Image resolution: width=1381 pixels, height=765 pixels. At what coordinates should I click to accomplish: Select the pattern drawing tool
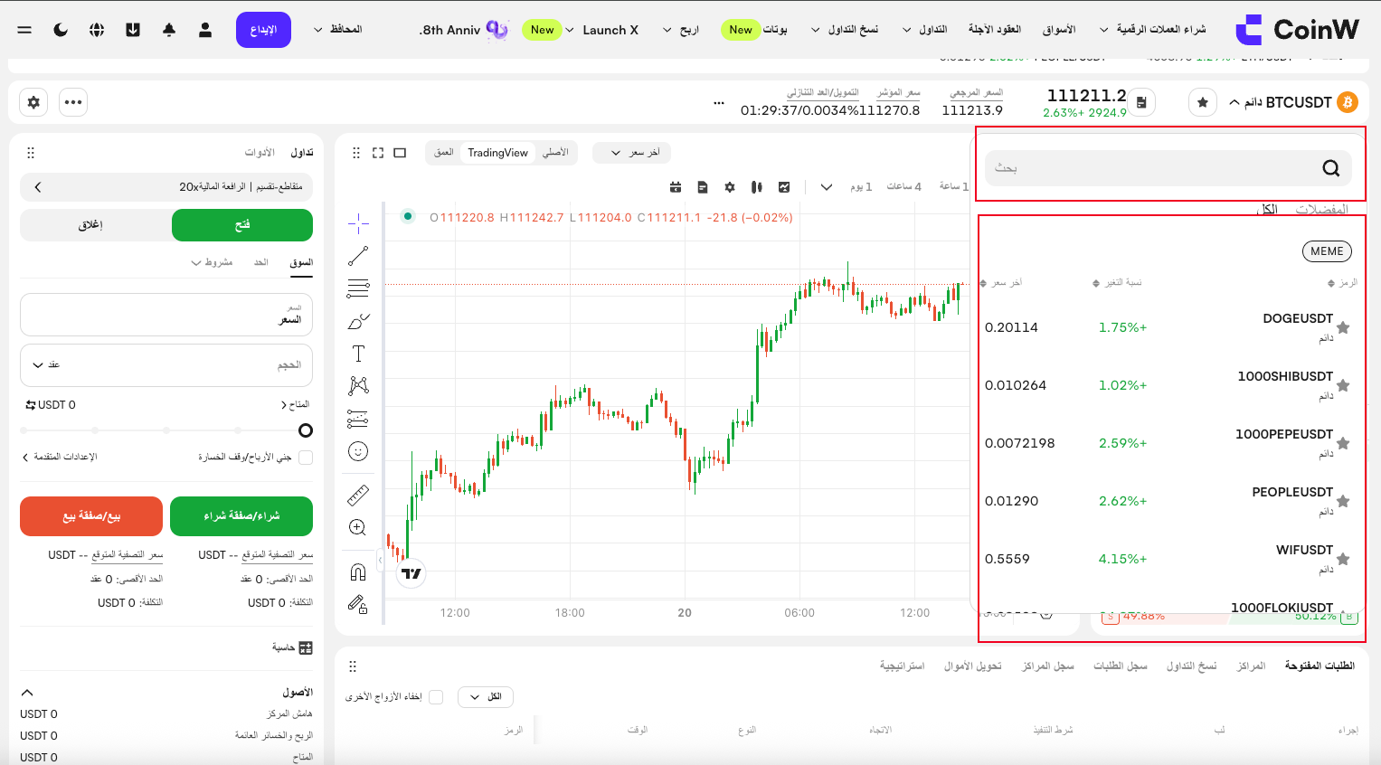358,386
